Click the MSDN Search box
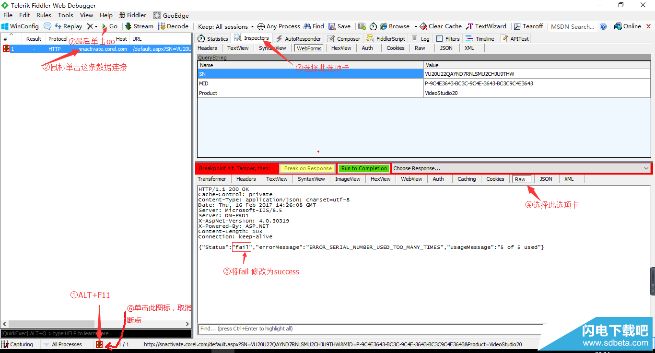655x353 pixels. pos(573,26)
